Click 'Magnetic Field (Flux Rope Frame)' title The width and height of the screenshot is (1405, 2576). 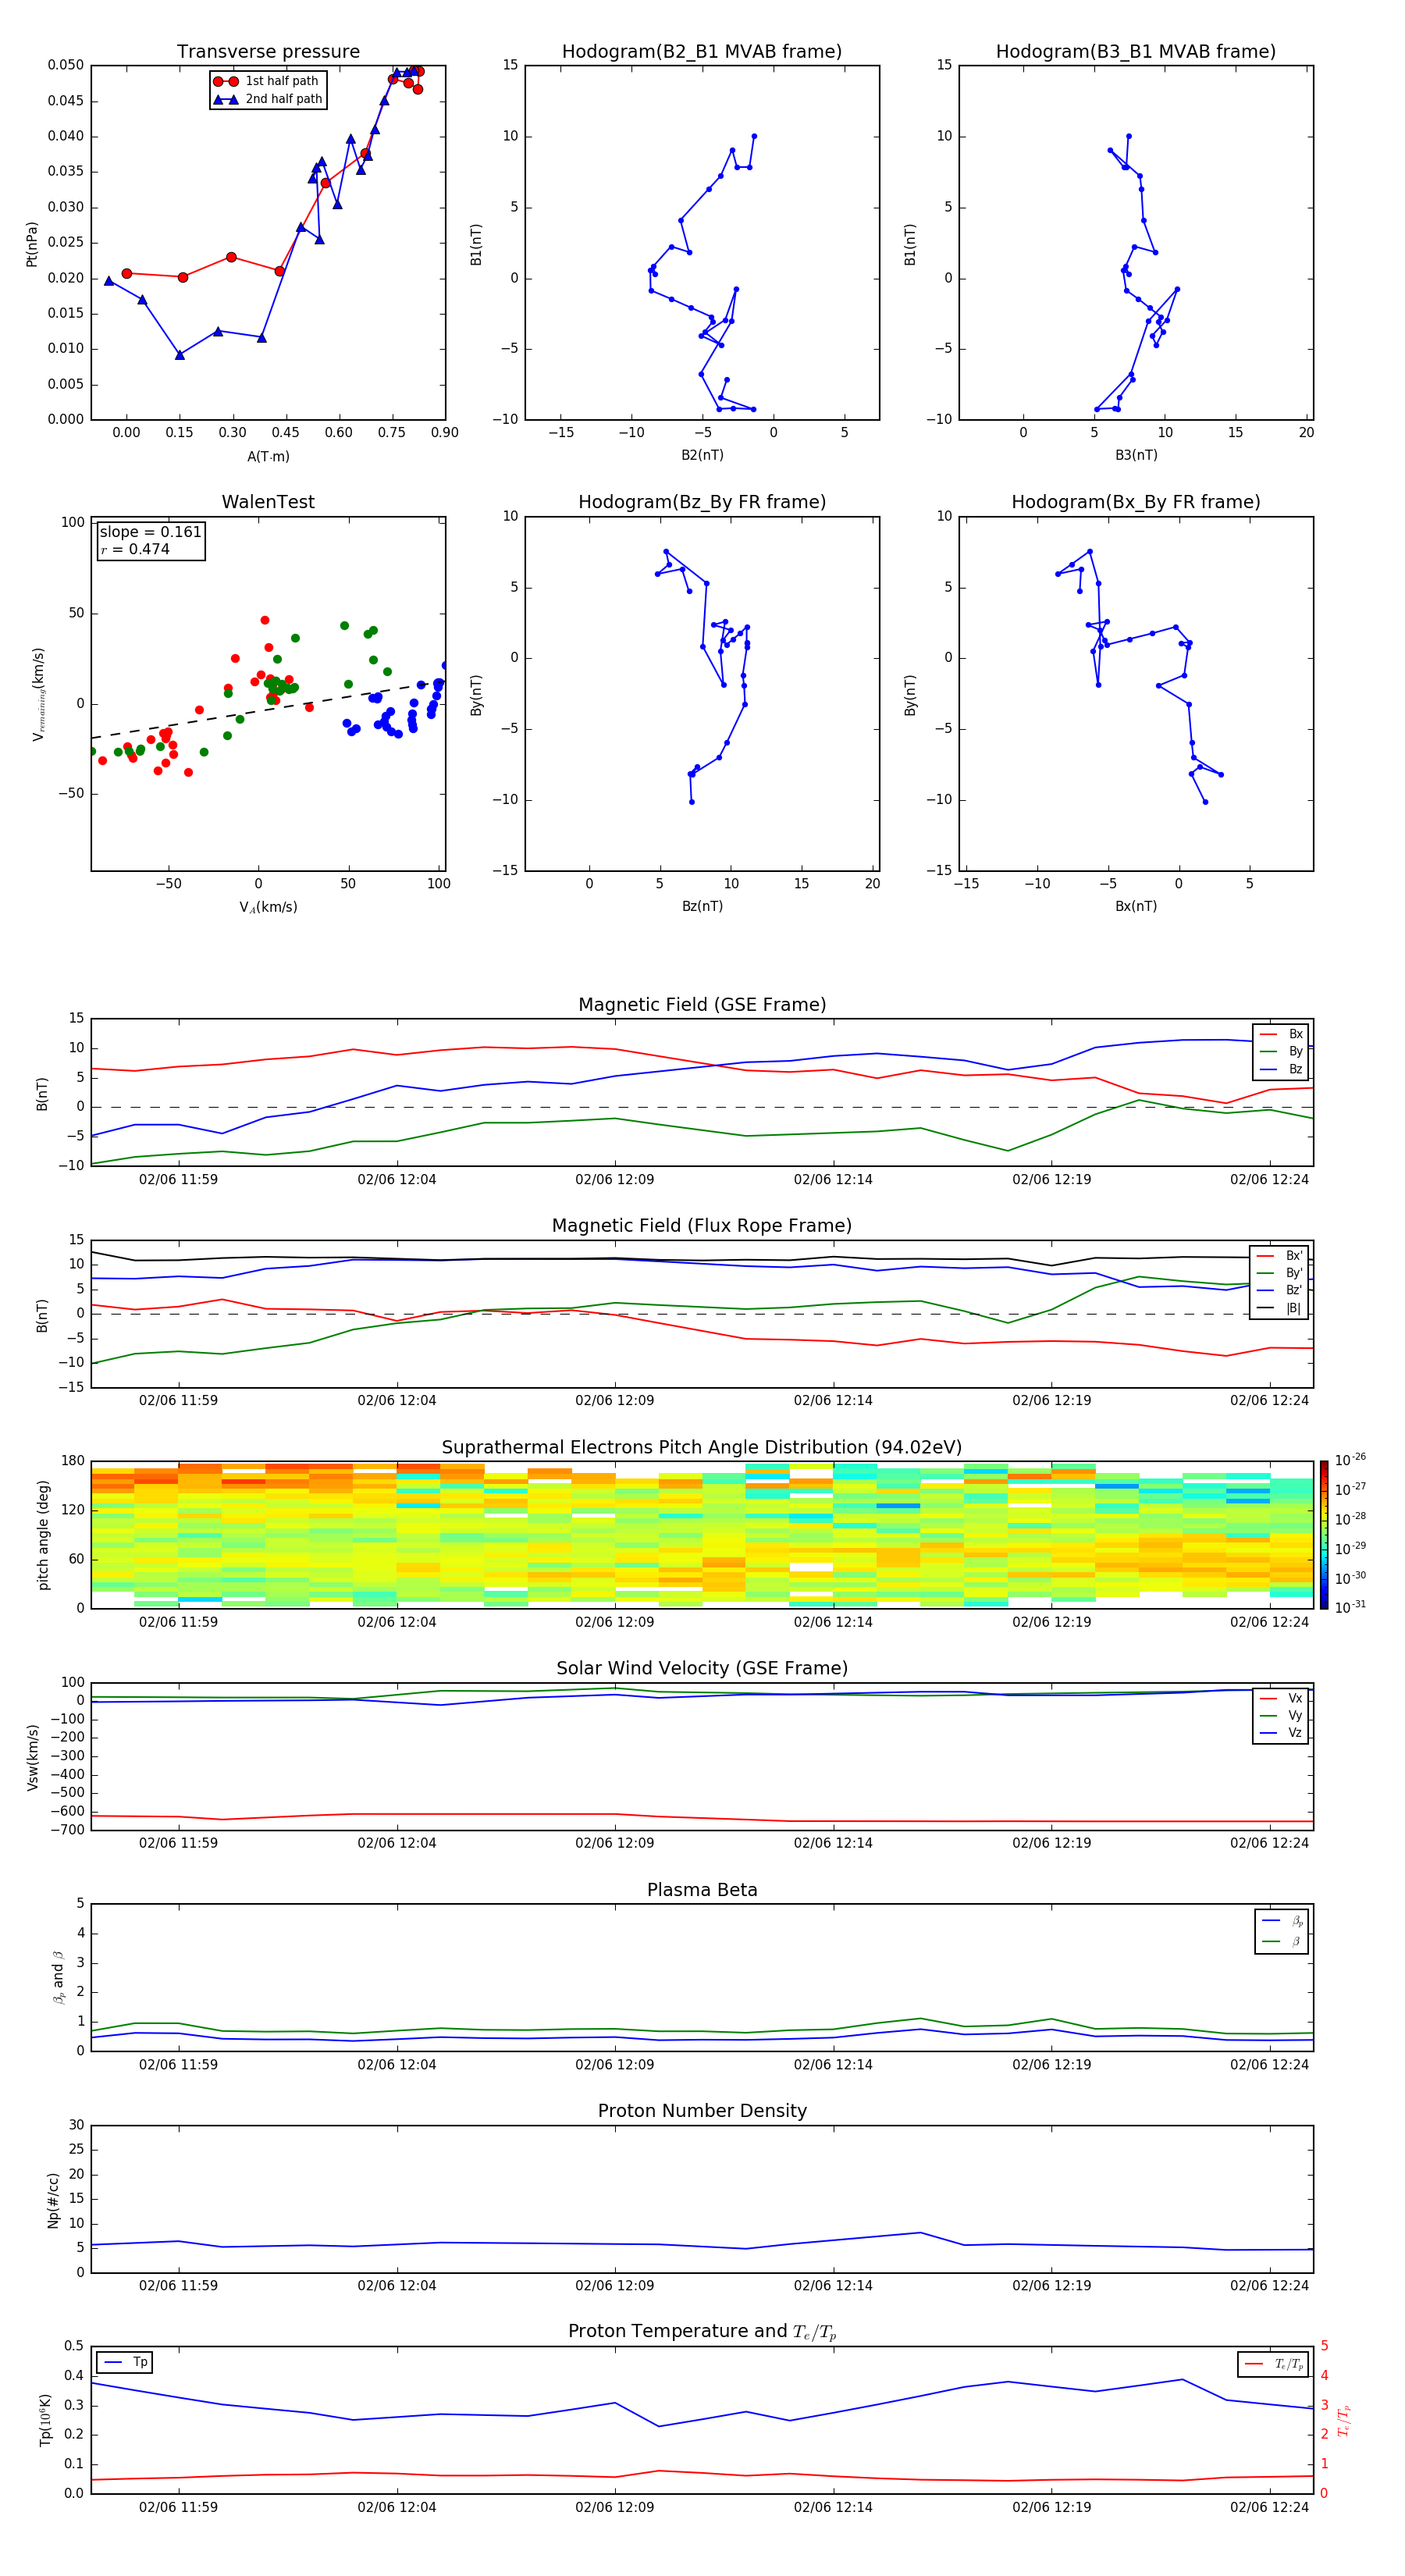click(702, 1226)
